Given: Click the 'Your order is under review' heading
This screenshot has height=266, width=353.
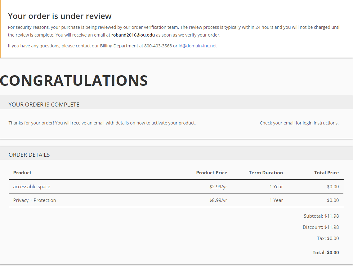Looking at the screenshot, I should tap(60, 16).
